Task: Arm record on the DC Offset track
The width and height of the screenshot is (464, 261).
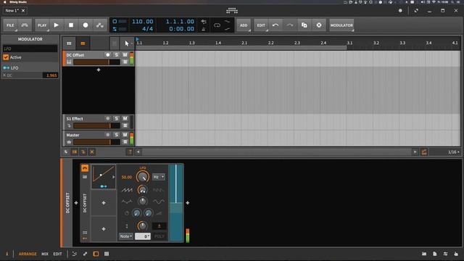Action: point(108,55)
